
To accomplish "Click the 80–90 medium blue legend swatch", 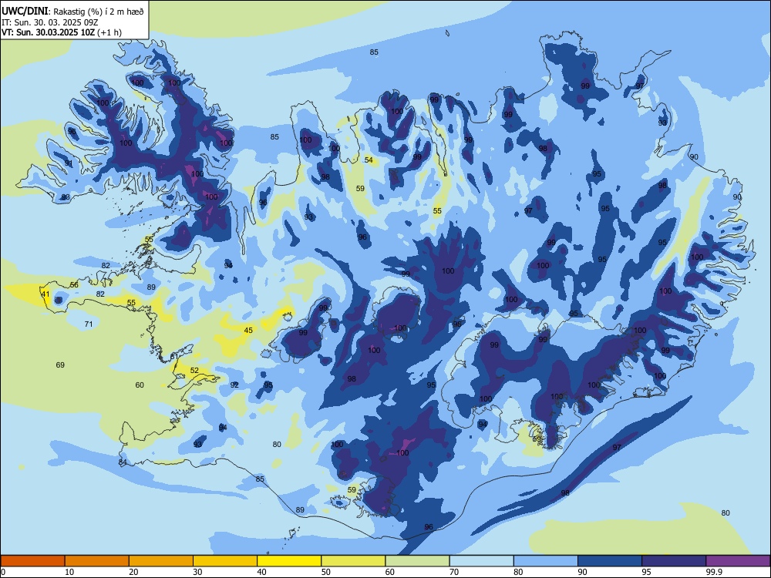I will coord(546,561).
